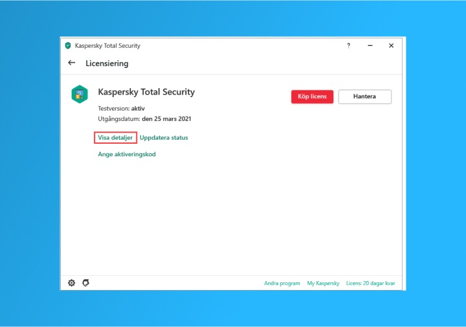Click Licens: 20 dagar kvar link

(370, 284)
